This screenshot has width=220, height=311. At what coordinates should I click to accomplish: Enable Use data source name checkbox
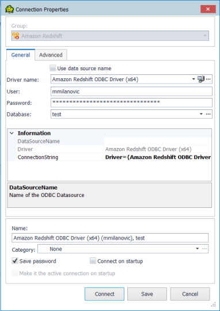[53, 68]
